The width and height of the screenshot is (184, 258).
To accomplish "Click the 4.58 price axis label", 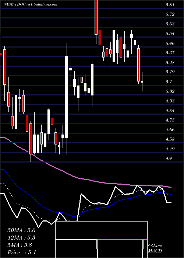I will coord(170,139).
